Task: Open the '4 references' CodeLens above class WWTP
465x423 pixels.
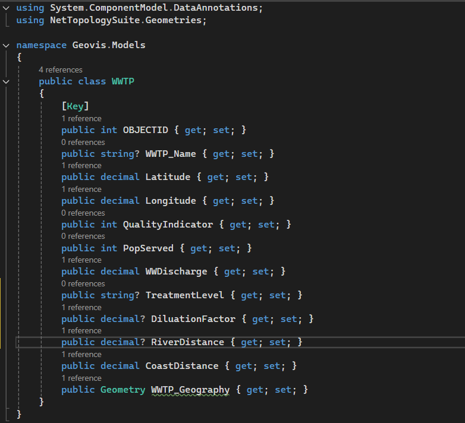Action: click(x=61, y=70)
